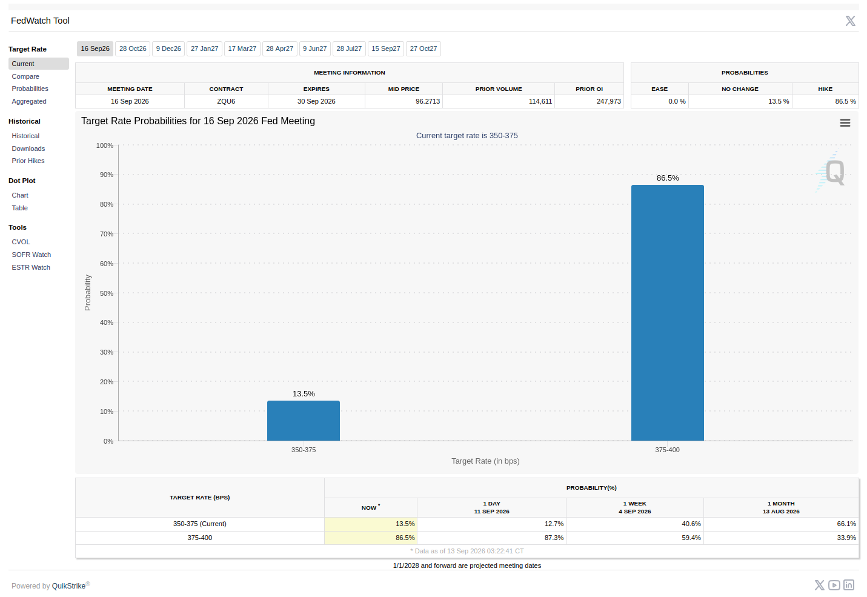Viewport: 867px width, 597px height.
Task: Open Probabilities in the sidebar
Action: point(30,88)
